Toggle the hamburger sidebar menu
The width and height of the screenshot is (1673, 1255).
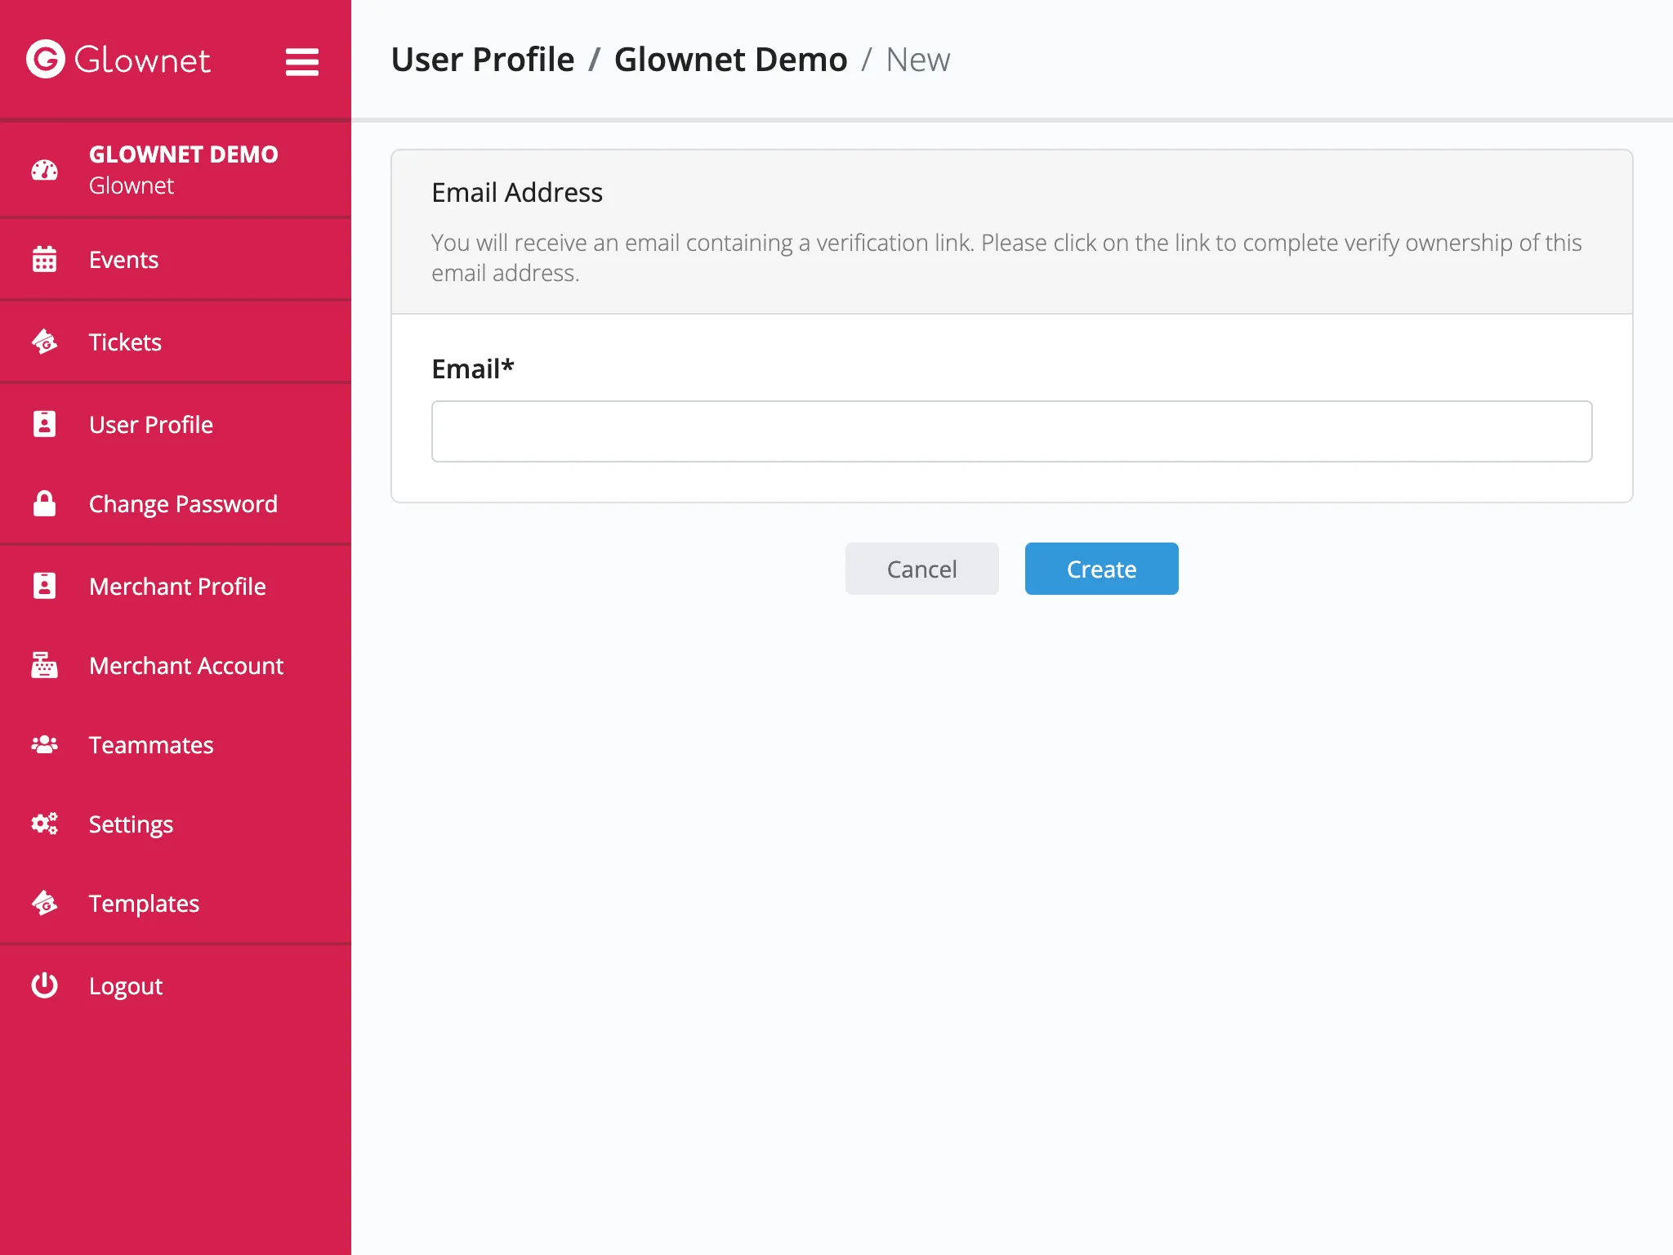coord(301,61)
